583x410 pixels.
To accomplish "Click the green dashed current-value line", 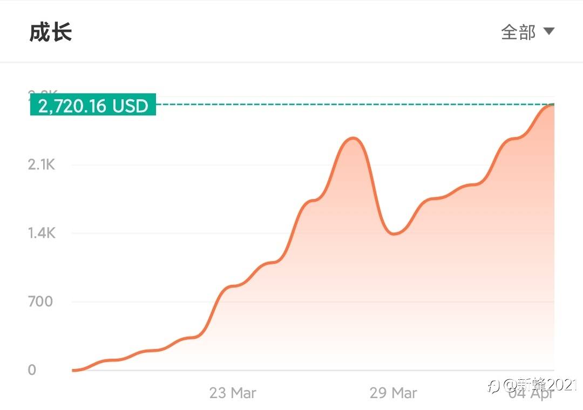I will [x=351, y=104].
